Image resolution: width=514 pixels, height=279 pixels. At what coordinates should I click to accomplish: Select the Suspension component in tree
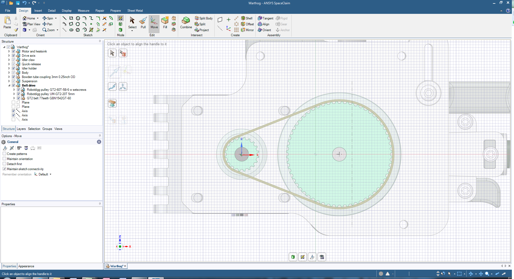tap(29, 81)
